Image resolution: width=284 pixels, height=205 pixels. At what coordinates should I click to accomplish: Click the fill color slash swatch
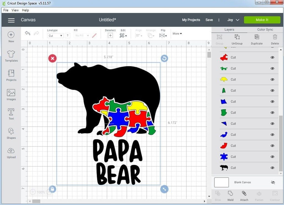point(94,36)
